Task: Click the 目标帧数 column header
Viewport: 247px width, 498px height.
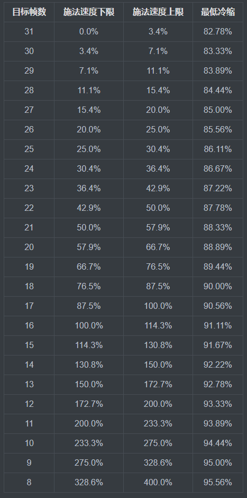Action: point(29,12)
